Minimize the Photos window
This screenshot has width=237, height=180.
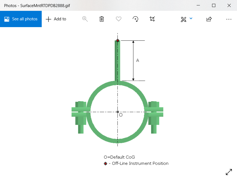[x=198, y=5]
